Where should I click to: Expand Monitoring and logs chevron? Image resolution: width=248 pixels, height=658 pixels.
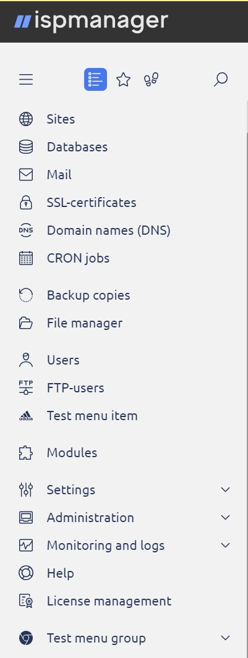click(225, 545)
